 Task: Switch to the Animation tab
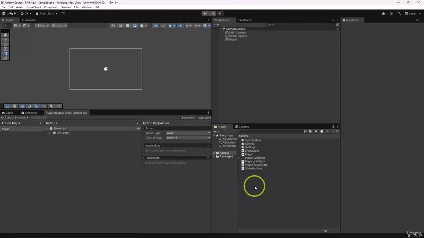[x=29, y=113]
